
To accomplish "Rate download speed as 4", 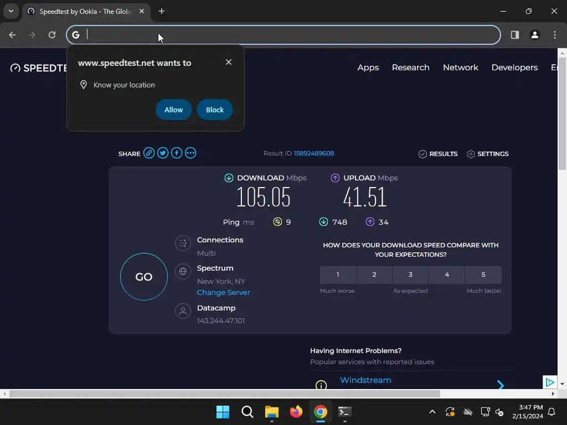I will (447, 274).
